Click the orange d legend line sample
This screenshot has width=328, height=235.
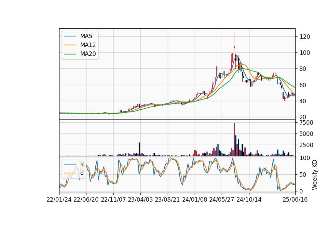[70, 173]
